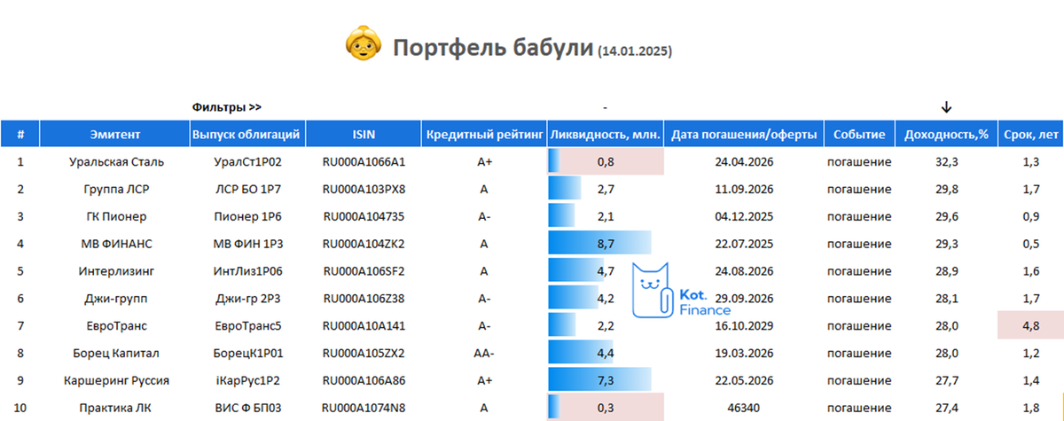The image size is (1064, 421).
Task: Click bond issue Пионер 1Р6
Action: (x=247, y=216)
